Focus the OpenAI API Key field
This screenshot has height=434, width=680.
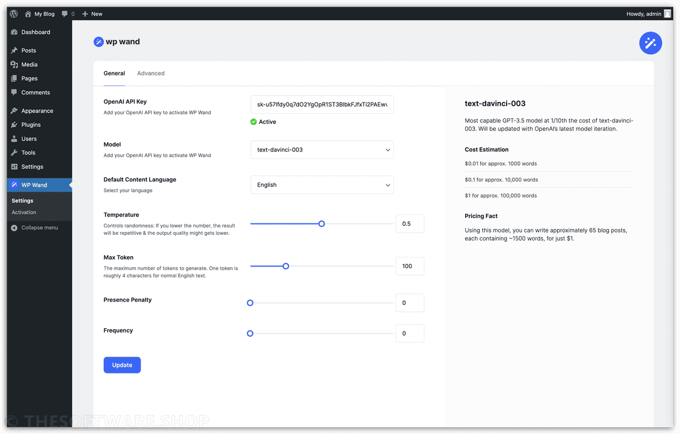tap(322, 105)
